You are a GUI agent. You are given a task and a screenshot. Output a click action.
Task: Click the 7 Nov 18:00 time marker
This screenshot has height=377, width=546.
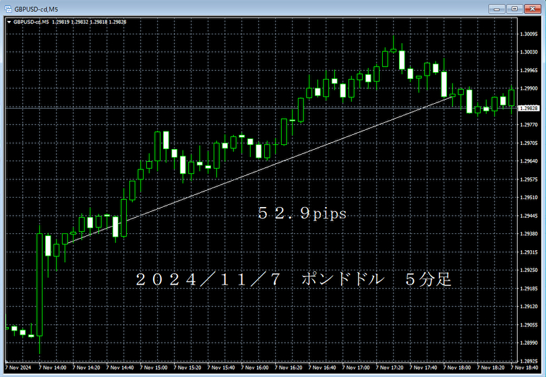[x=458, y=368]
